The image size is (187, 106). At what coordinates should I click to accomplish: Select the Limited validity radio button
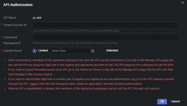(x=34, y=51)
